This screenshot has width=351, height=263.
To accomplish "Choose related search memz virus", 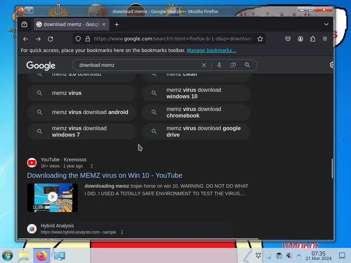I will pyautogui.click(x=82, y=93).
